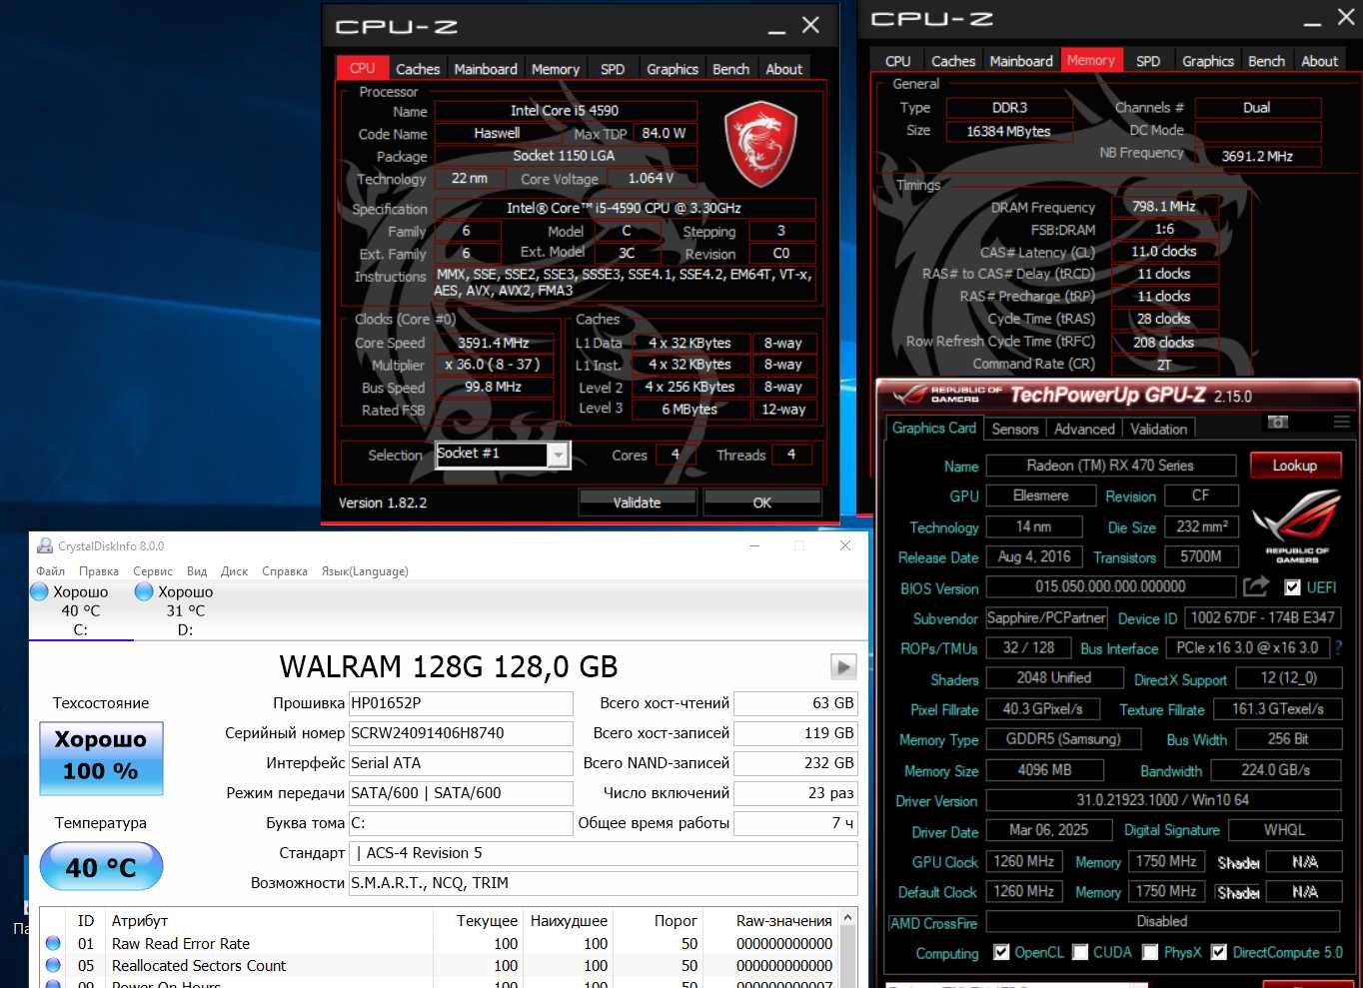Switch to the SPD tab in the Memory window

coord(1148,61)
